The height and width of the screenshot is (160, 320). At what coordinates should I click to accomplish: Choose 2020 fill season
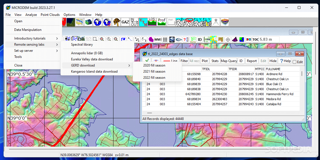pyautogui.click(x=157, y=65)
